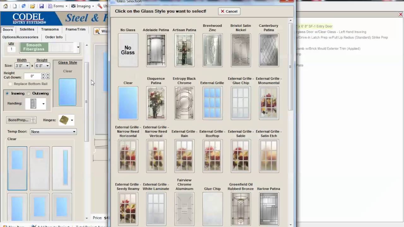Screen dimensions: 404x227
Task: Select Bristol Satin Nickel glass style
Action: click(x=241, y=50)
